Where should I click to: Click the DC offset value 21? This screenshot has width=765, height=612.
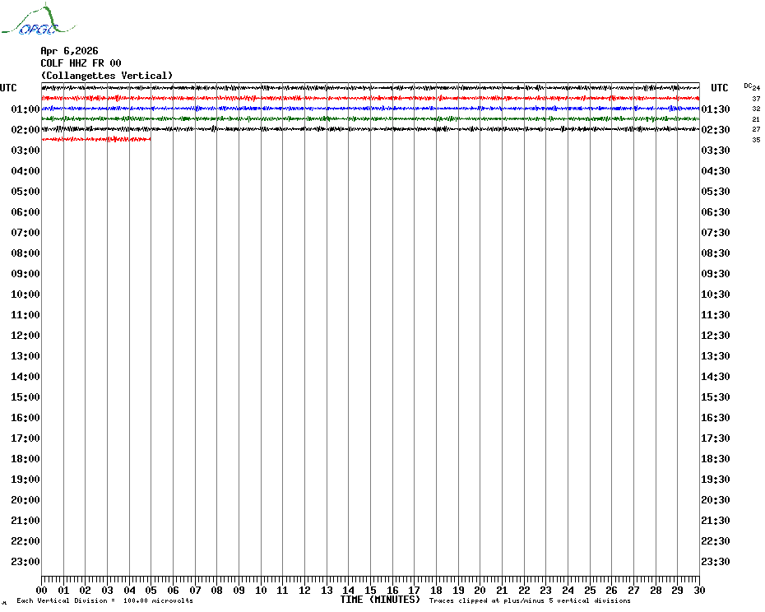[x=756, y=119]
